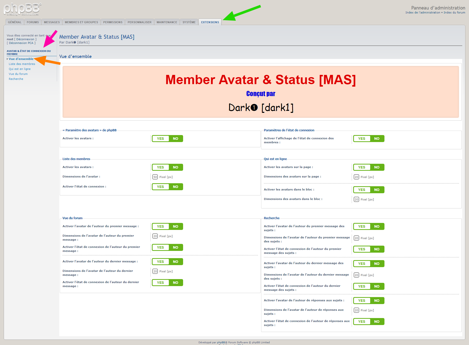This screenshot has height=345, width=469.
Task: Turn off forum first message author avatar
Action: pyautogui.click(x=176, y=226)
